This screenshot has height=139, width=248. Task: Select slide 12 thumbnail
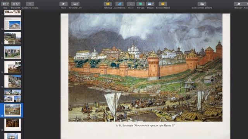coord(13,24)
